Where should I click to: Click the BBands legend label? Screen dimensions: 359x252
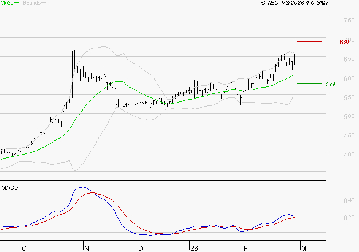pos(32,3)
